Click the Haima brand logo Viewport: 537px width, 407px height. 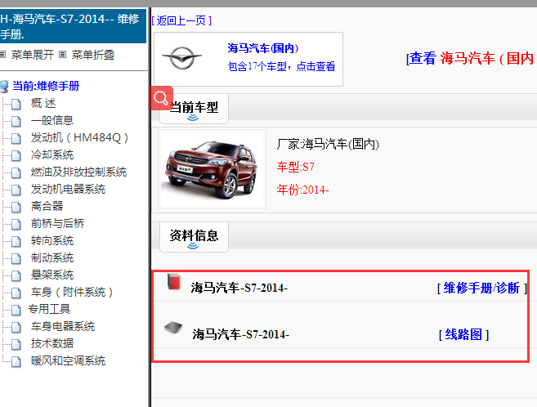click(182, 58)
